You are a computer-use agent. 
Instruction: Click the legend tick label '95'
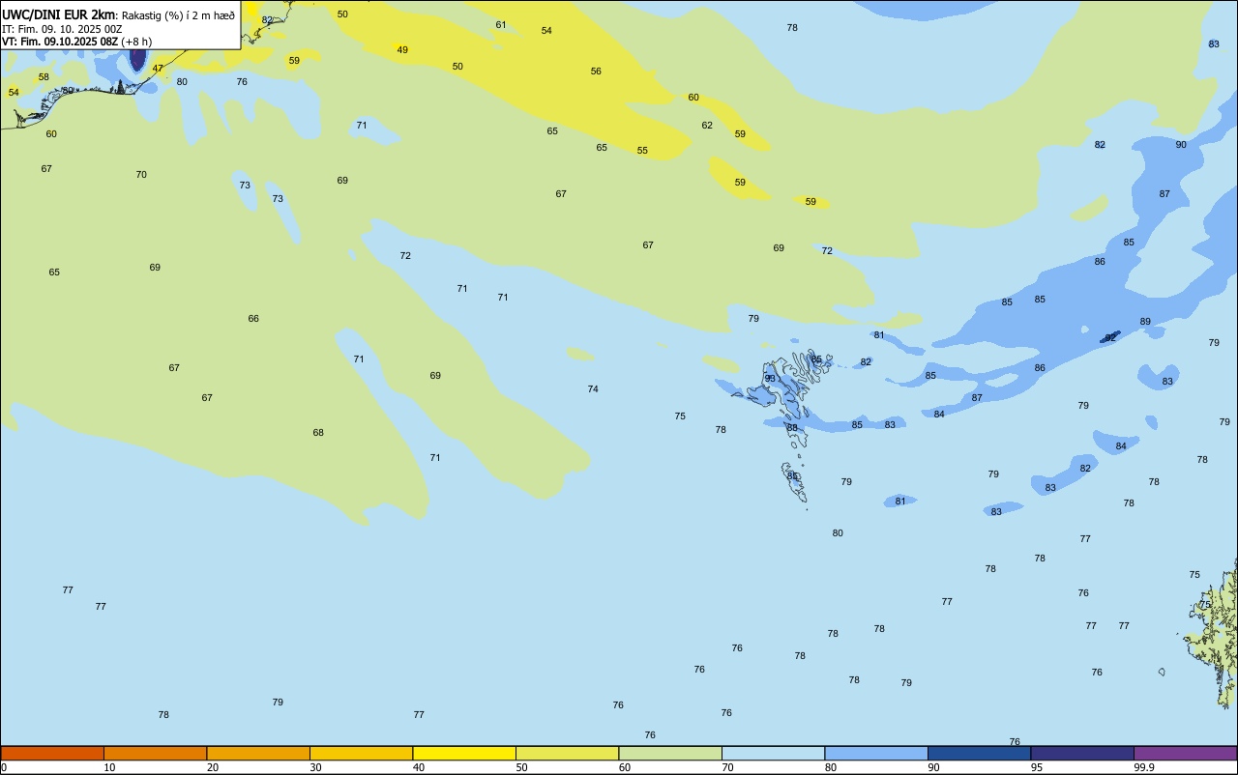pos(1037,767)
